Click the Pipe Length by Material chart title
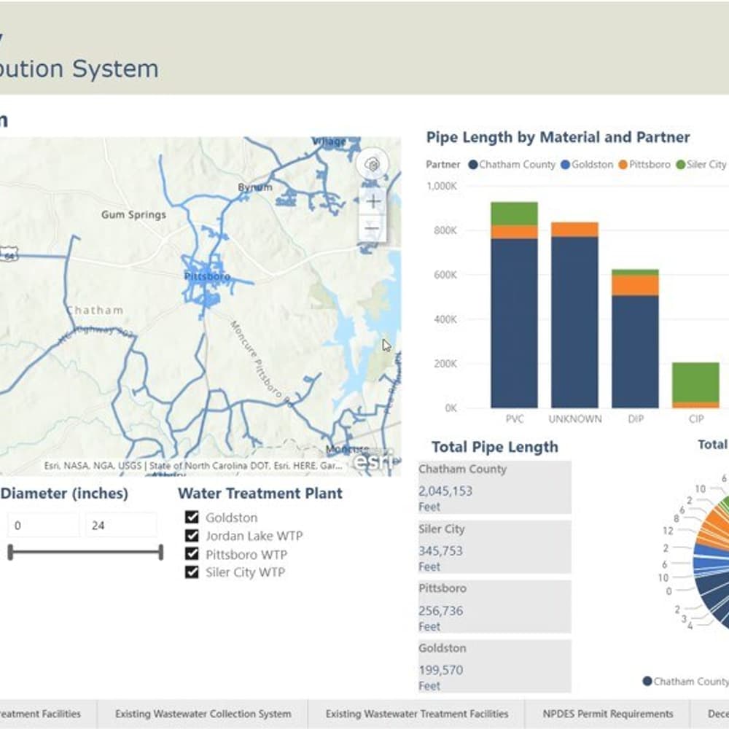 [558, 137]
